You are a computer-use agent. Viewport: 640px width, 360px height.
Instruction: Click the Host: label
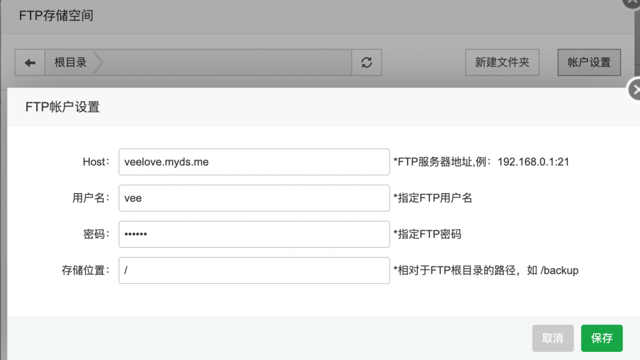(x=96, y=162)
